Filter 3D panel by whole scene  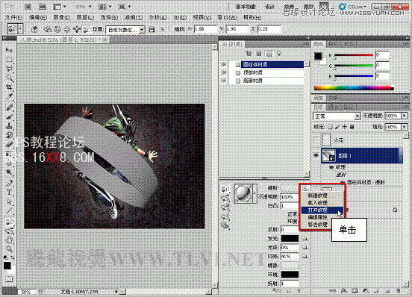(249, 54)
